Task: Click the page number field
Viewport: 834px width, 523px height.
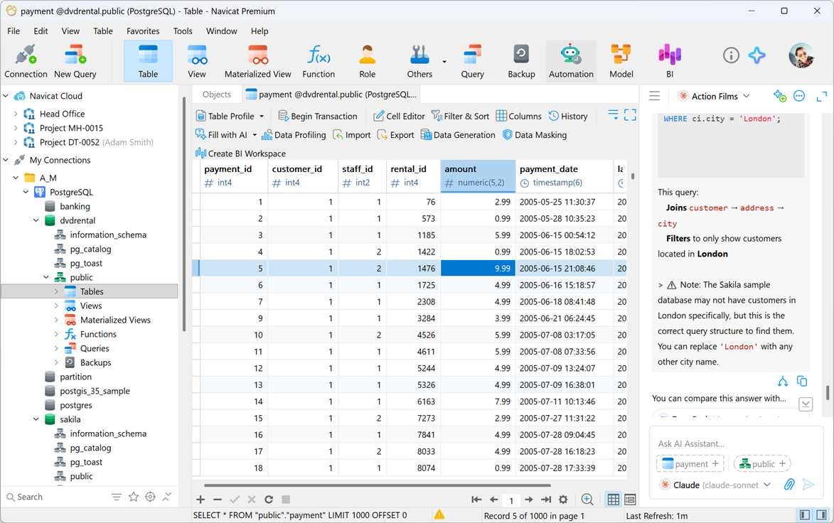Action: tap(511, 500)
